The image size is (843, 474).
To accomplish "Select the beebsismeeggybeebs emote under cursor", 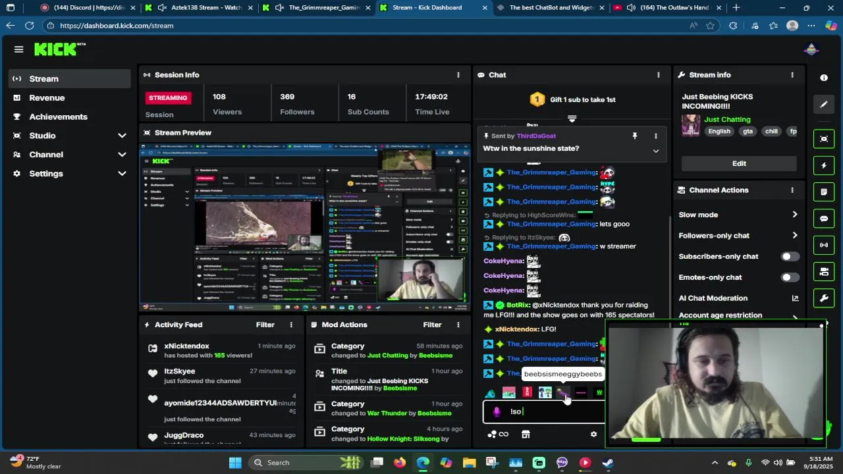I will 563,392.
